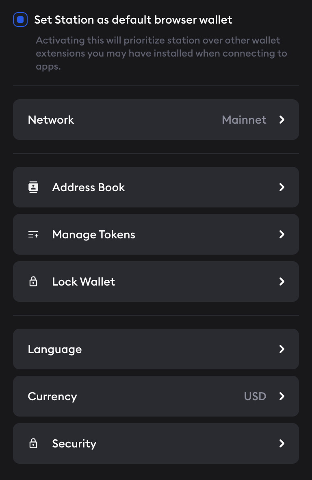Uncheck Set Station as default browser wallet
Screen dimensions: 312x480
pos(20,20)
